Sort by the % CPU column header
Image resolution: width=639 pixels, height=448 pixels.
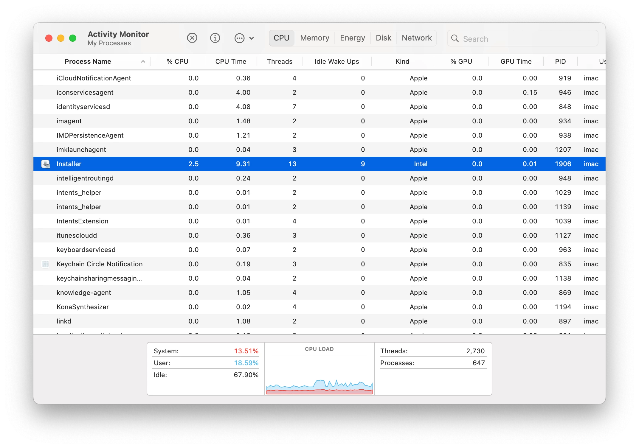tap(177, 61)
